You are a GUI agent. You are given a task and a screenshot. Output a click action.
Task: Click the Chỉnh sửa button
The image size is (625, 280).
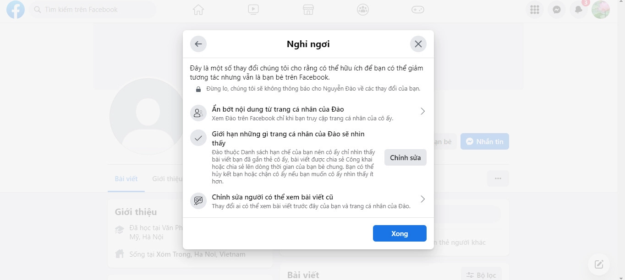tap(406, 158)
